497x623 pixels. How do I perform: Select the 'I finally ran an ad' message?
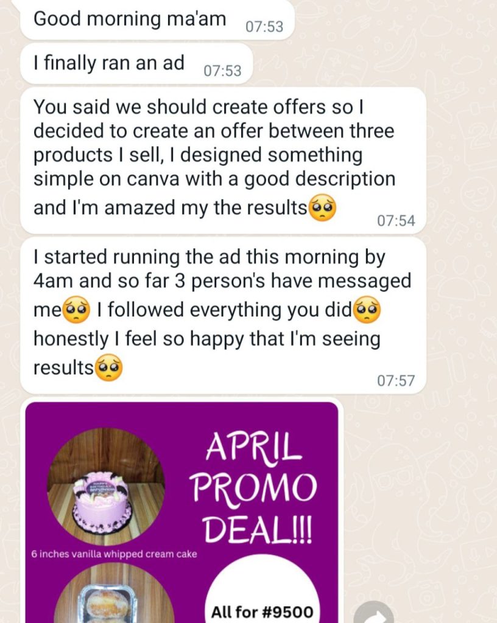click(137, 63)
